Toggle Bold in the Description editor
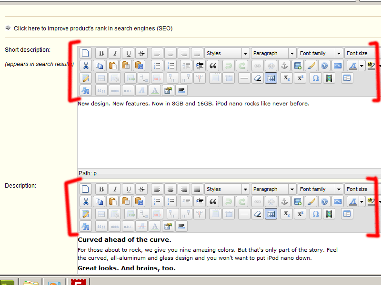 coord(101,189)
